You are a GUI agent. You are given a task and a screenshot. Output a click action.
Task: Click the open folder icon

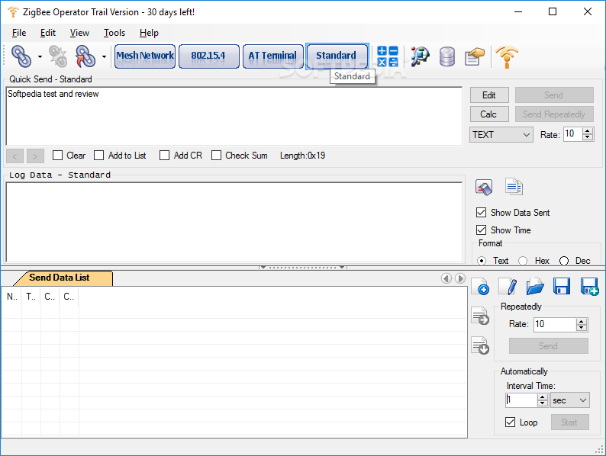535,287
